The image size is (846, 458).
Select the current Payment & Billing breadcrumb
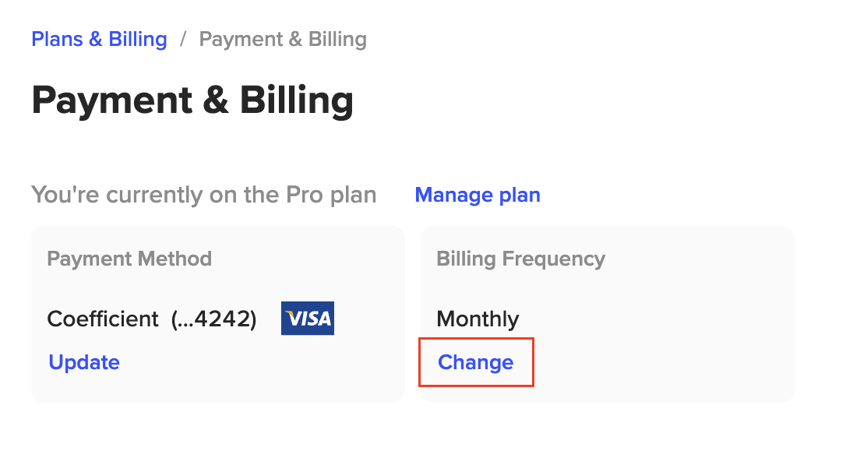(283, 40)
